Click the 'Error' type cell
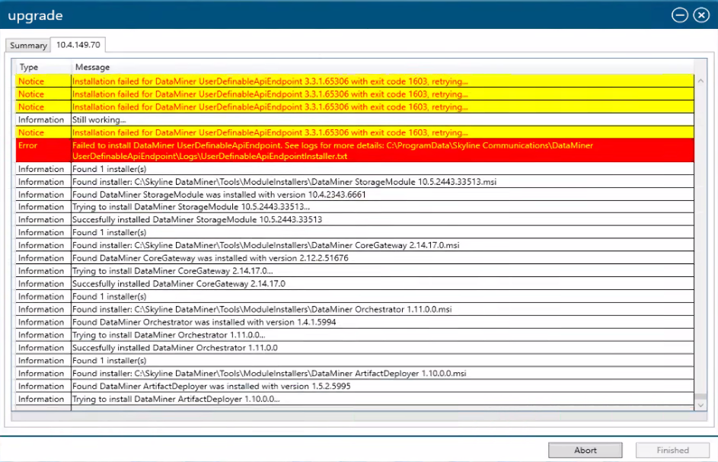Image resolution: width=718 pixels, height=462 pixels. (x=43, y=151)
